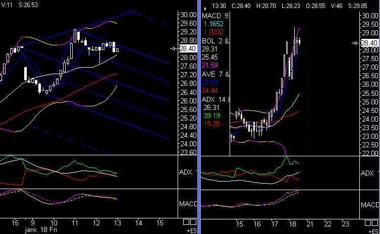Click 23.60 on the left price axis
The image size is (380, 234).
click(x=189, y=152)
